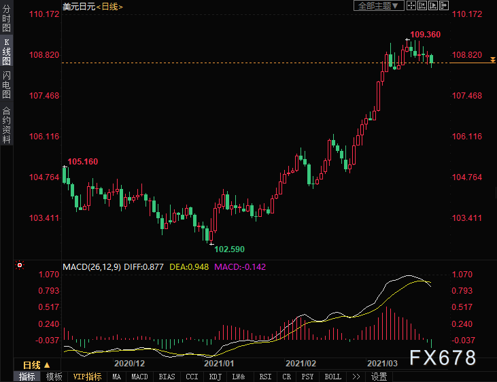The image size is (497, 382).
Task: Click the orange arrow price marker on right axis
Action: pos(492,62)
